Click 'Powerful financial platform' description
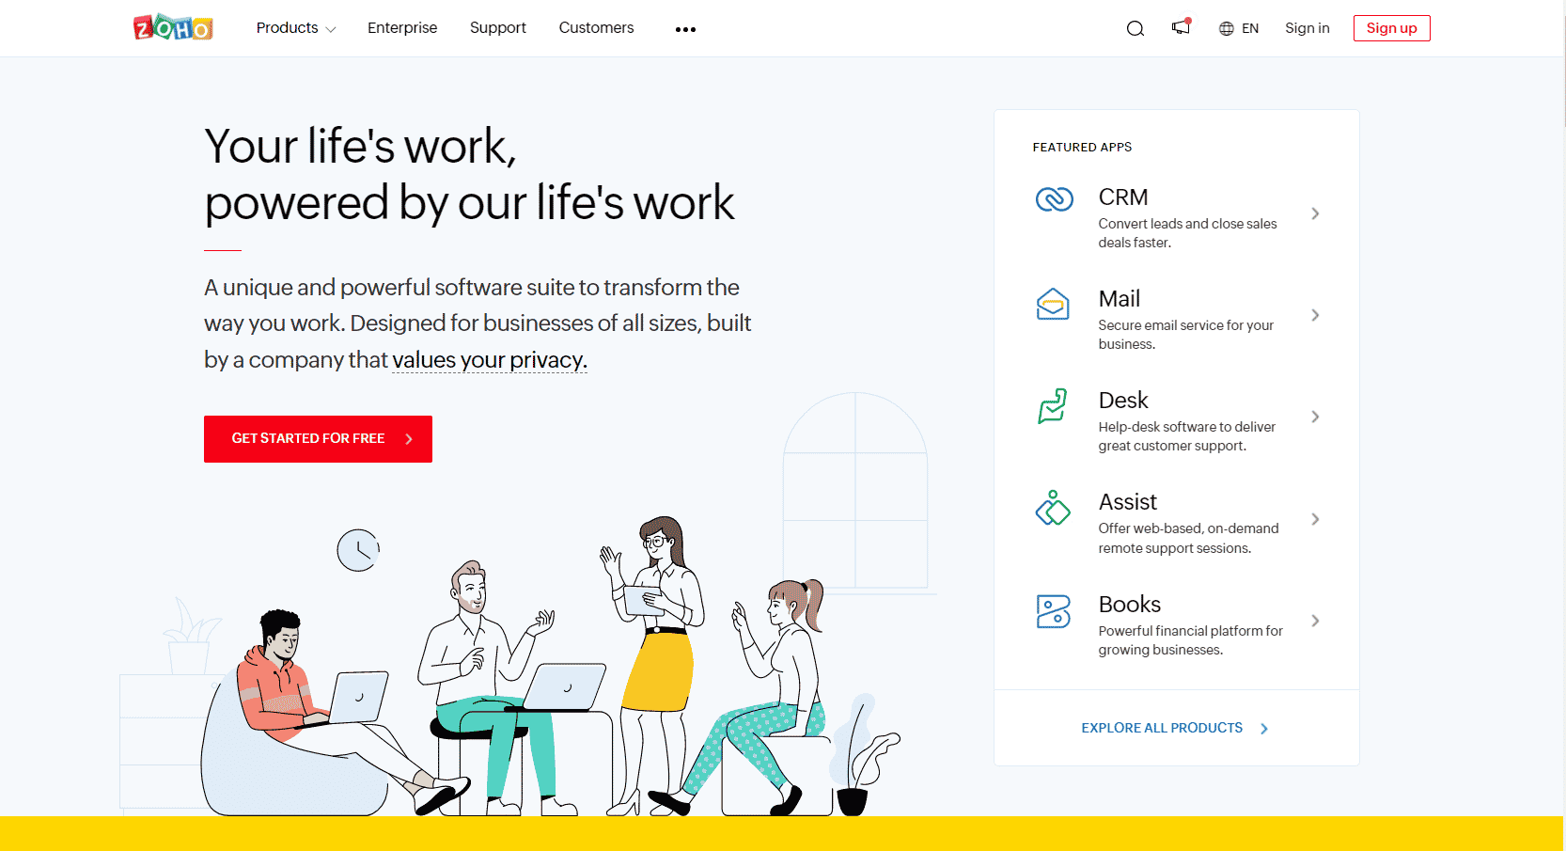This screenshot has height=851, width=1566. pyautogui.click(x=1190, y=640)
